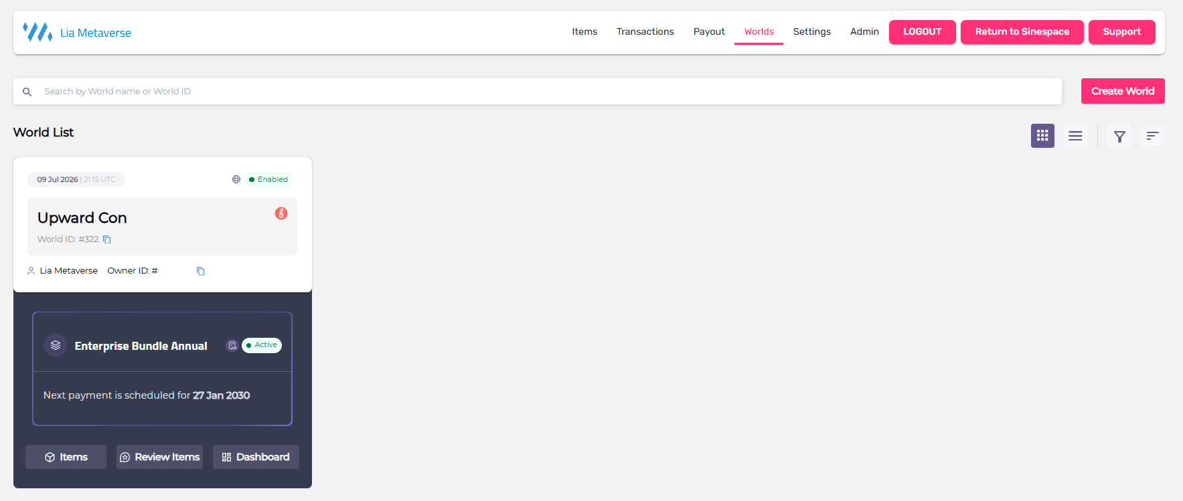Click the globe icon on Upward Con card

(x=236, y=179)
